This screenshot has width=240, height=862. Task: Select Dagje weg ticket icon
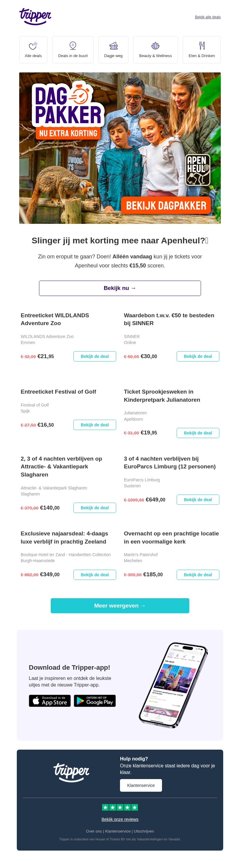113,46
